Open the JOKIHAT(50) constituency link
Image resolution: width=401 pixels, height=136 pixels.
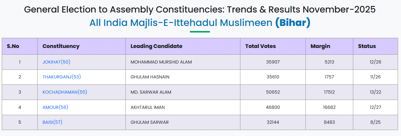[x=56, y=62]
